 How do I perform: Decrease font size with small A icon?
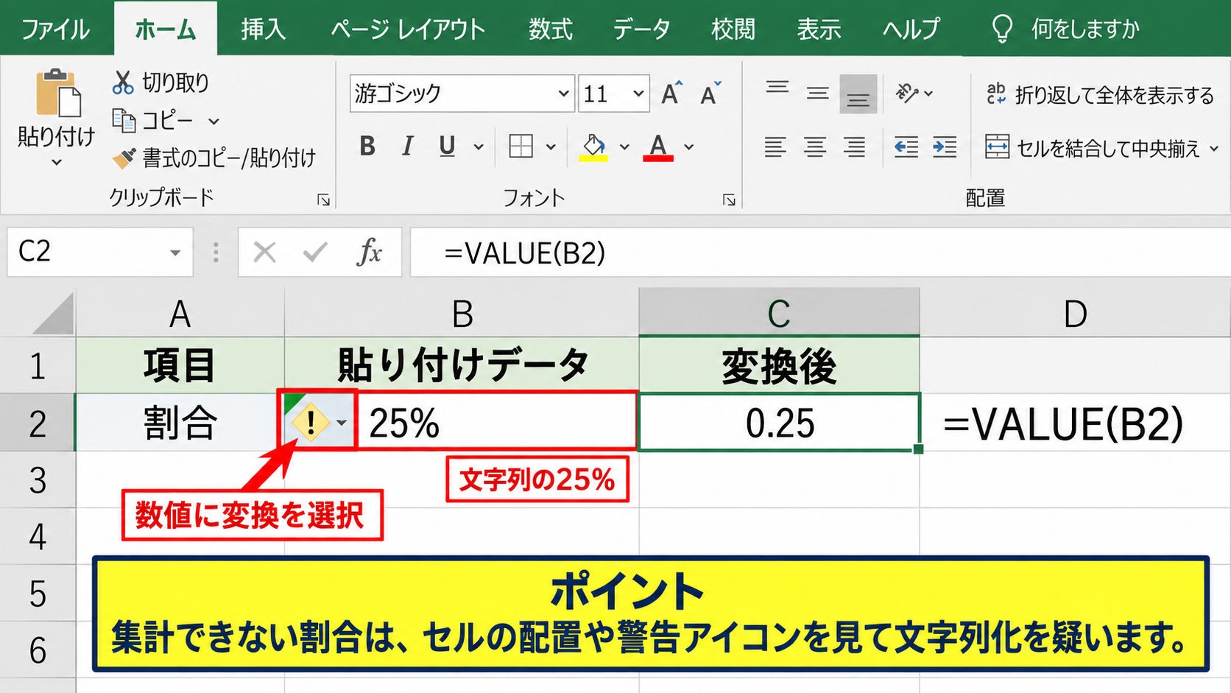tap(710, 94)
